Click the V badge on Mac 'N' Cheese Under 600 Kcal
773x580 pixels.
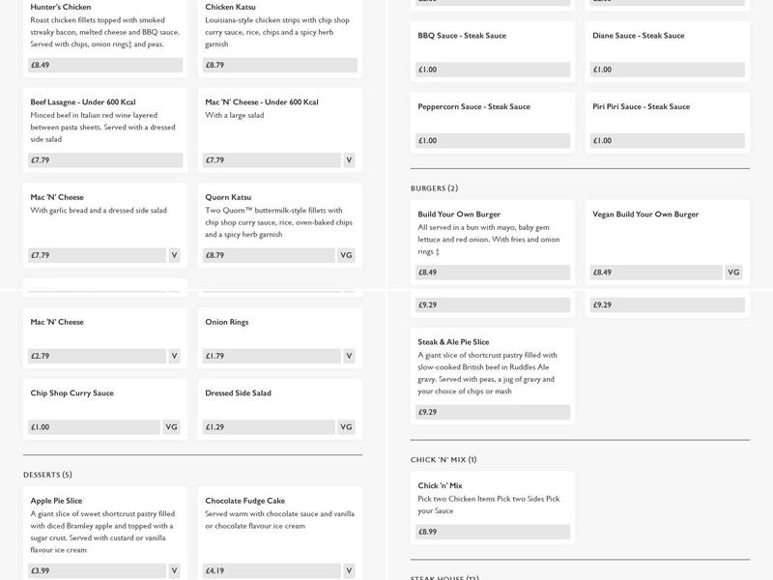tap(349, 160)
